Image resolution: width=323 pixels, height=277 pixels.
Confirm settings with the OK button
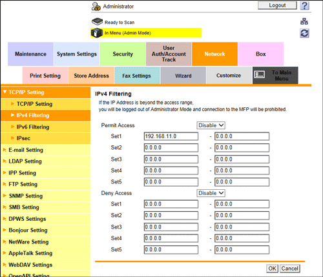pyautogui.click(x=272, y=269)
